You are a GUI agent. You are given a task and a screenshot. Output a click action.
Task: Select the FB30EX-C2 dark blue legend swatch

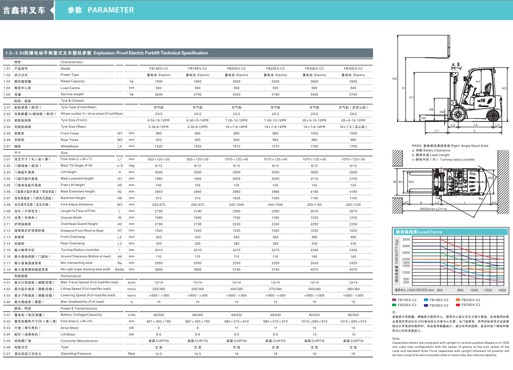426,305
